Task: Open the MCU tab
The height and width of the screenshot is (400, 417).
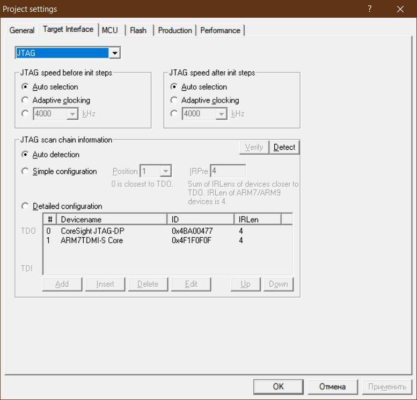Action: click(x=110, y=30)
